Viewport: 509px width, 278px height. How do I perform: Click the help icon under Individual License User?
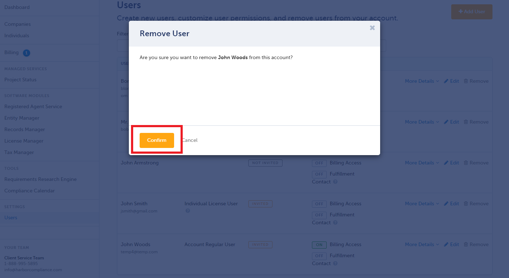[187, 211]
